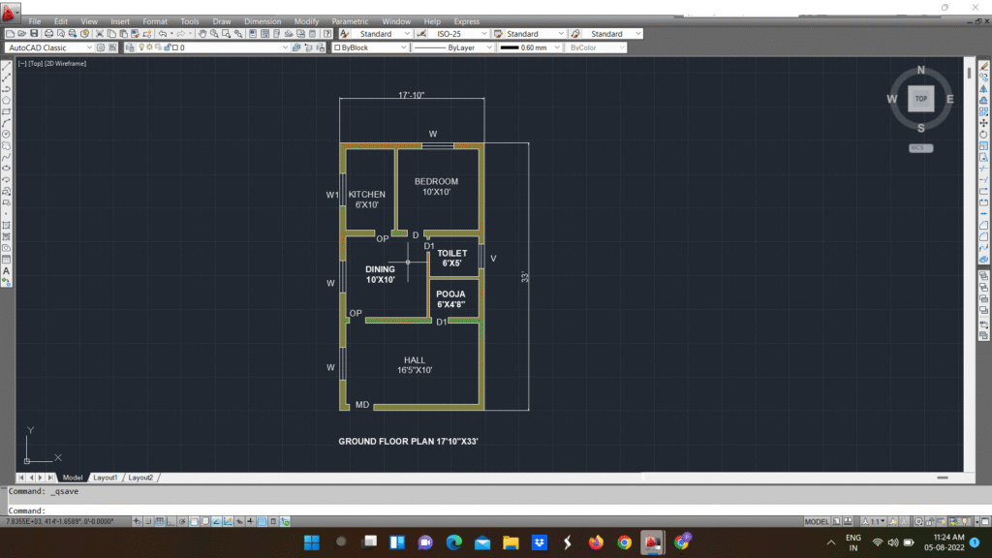The image size is (992, 558).
Task: Expand the layer 0 dropdown list
Action: [x=285, y=47]
